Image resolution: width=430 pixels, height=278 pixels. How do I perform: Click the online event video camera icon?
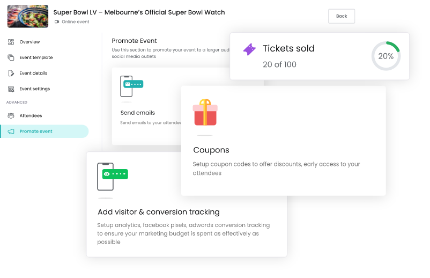(x=57, y=21)
